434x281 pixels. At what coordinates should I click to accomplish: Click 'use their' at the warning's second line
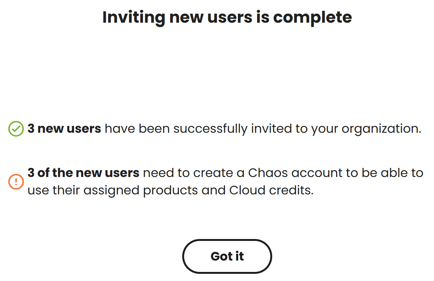[x=54, y=190]
